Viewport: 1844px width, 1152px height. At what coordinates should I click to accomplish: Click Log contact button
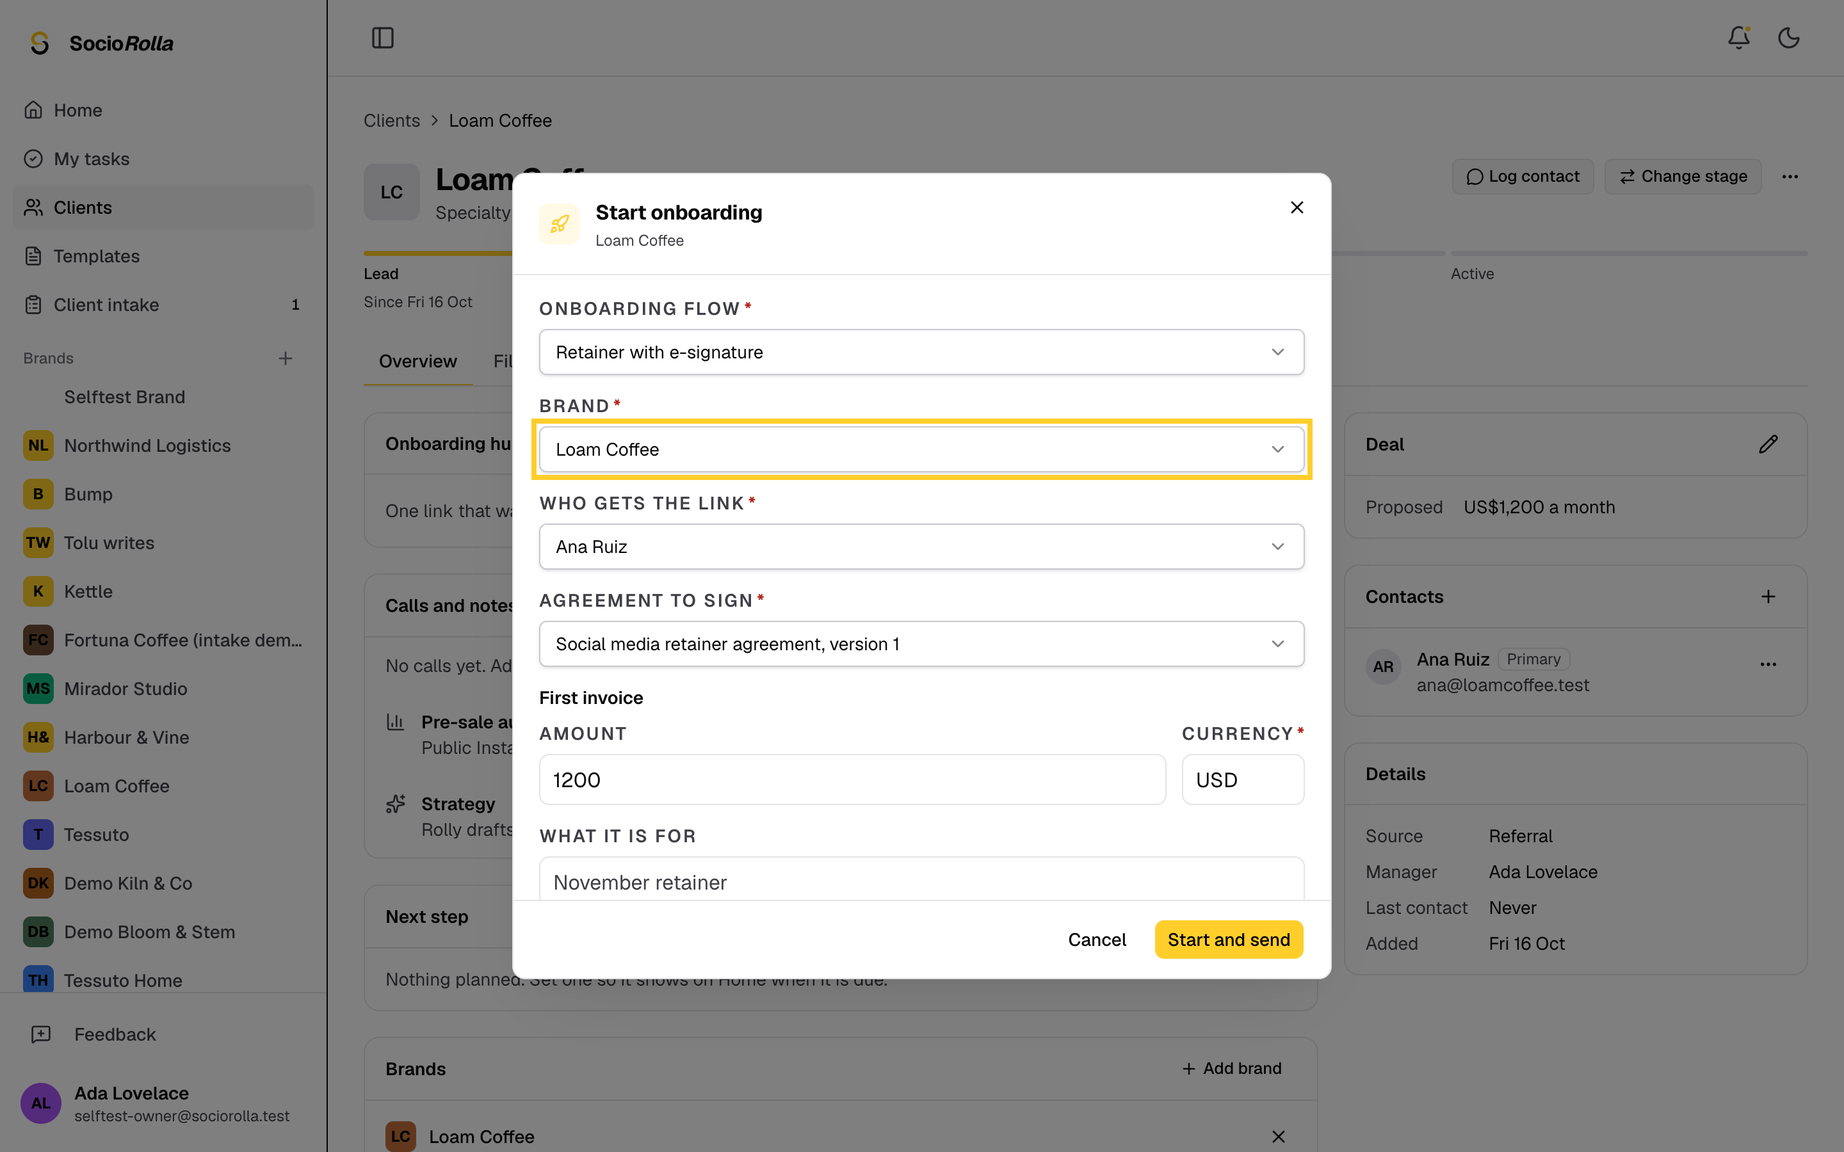(x=1523, y=177)
